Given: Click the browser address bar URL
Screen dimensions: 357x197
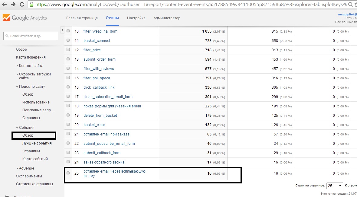Looking at the screenshot, I should pyautogui.click(x=191, y=4).
